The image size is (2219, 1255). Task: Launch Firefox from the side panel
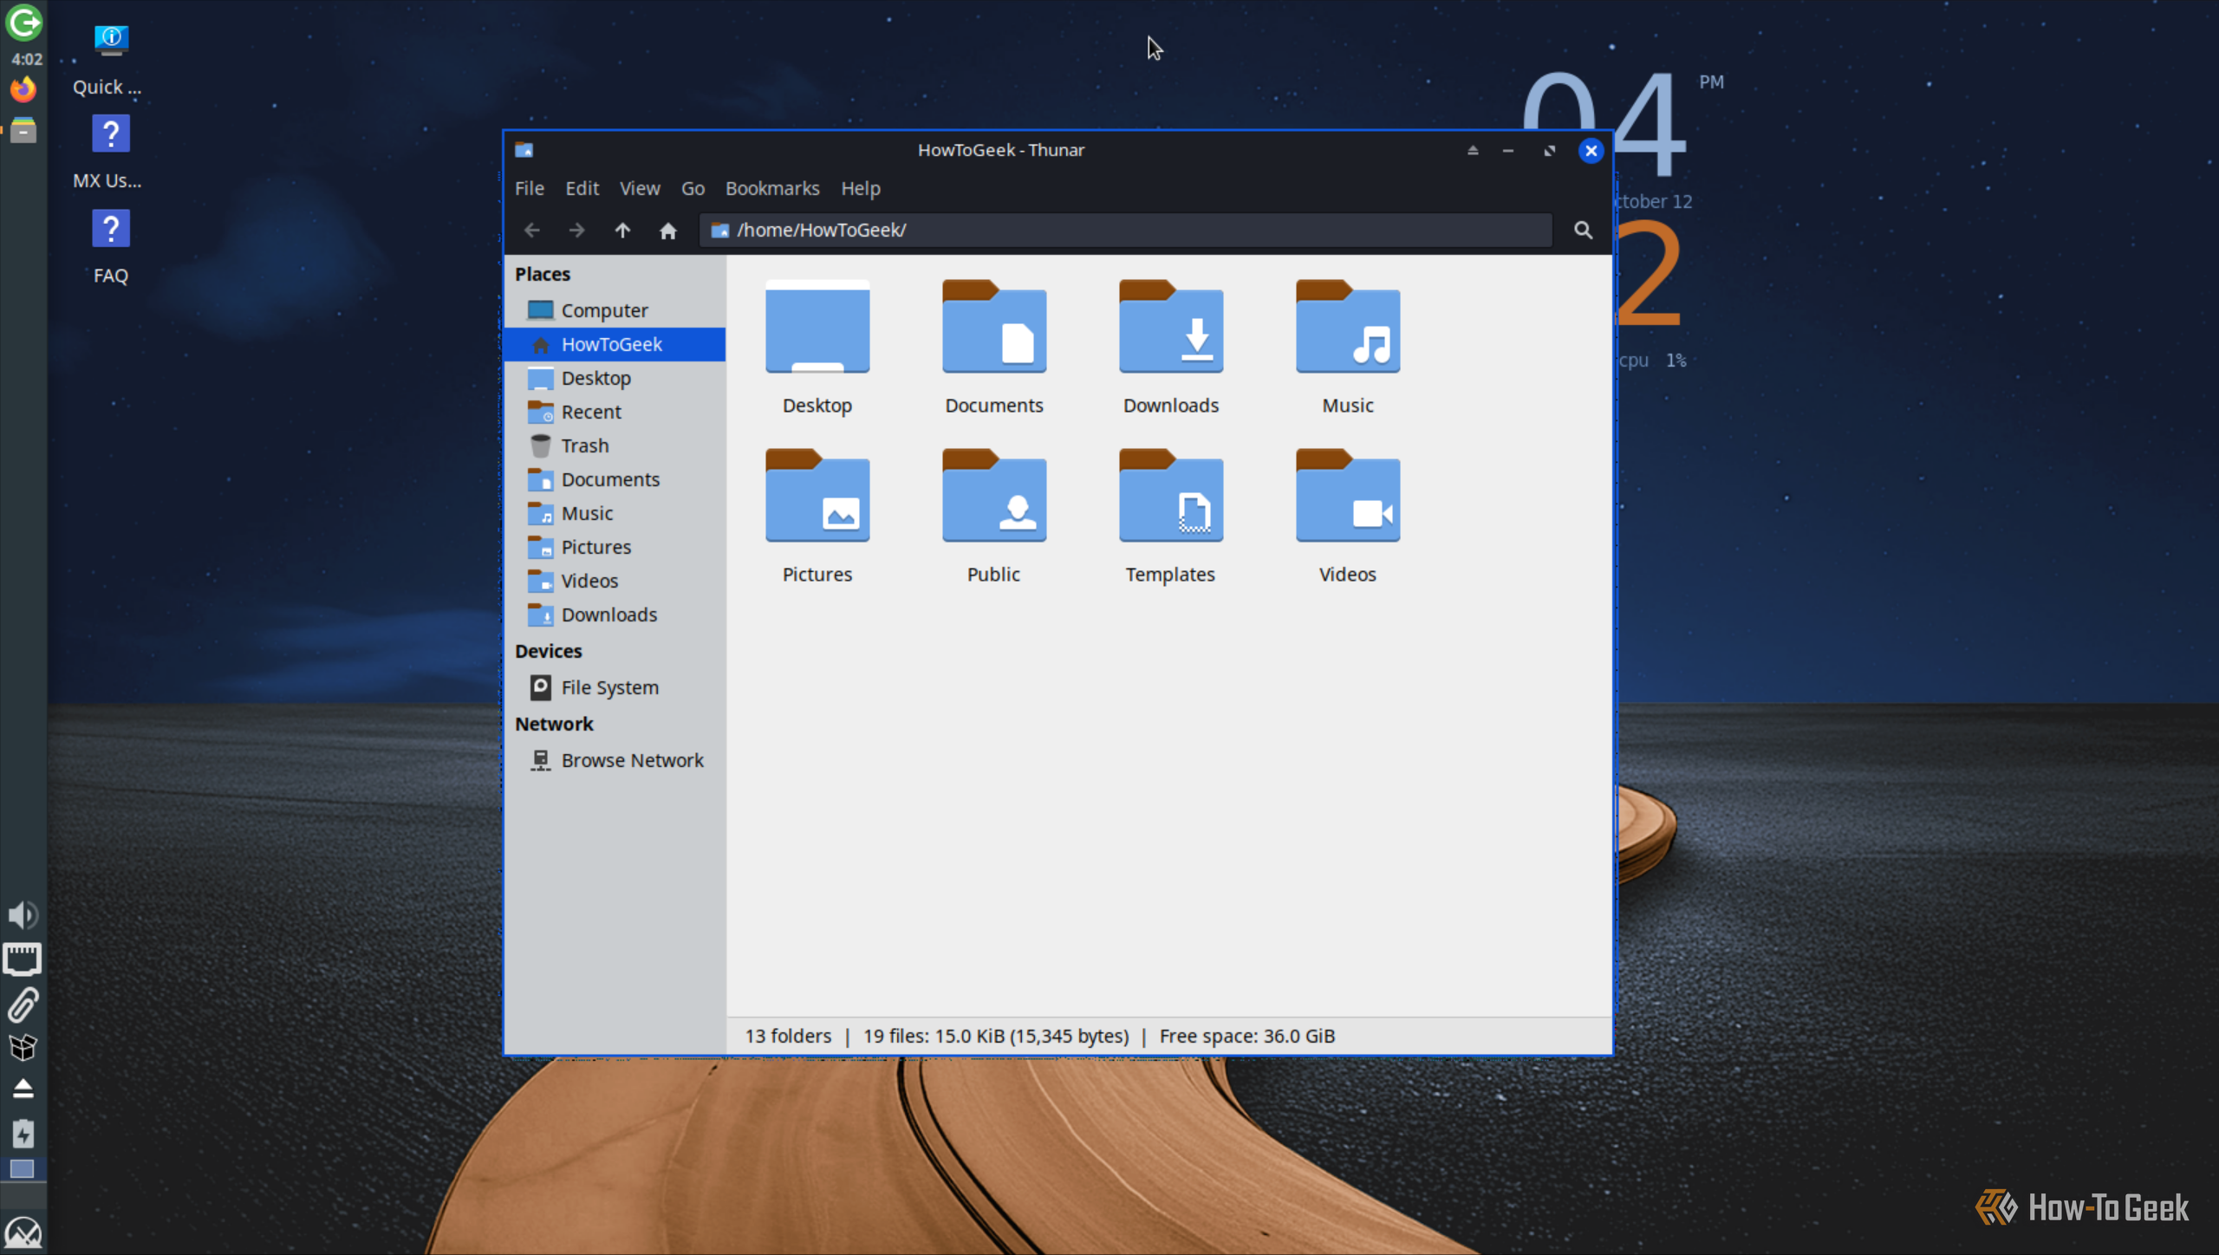coord(23,88)
